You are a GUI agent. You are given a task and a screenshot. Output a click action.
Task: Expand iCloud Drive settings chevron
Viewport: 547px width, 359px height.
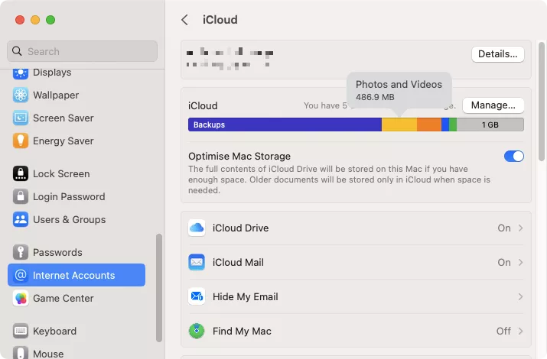point(520,228)
